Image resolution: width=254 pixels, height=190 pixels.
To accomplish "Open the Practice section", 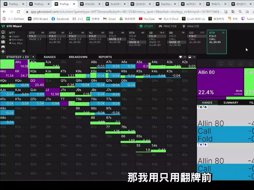I will 167,26.
